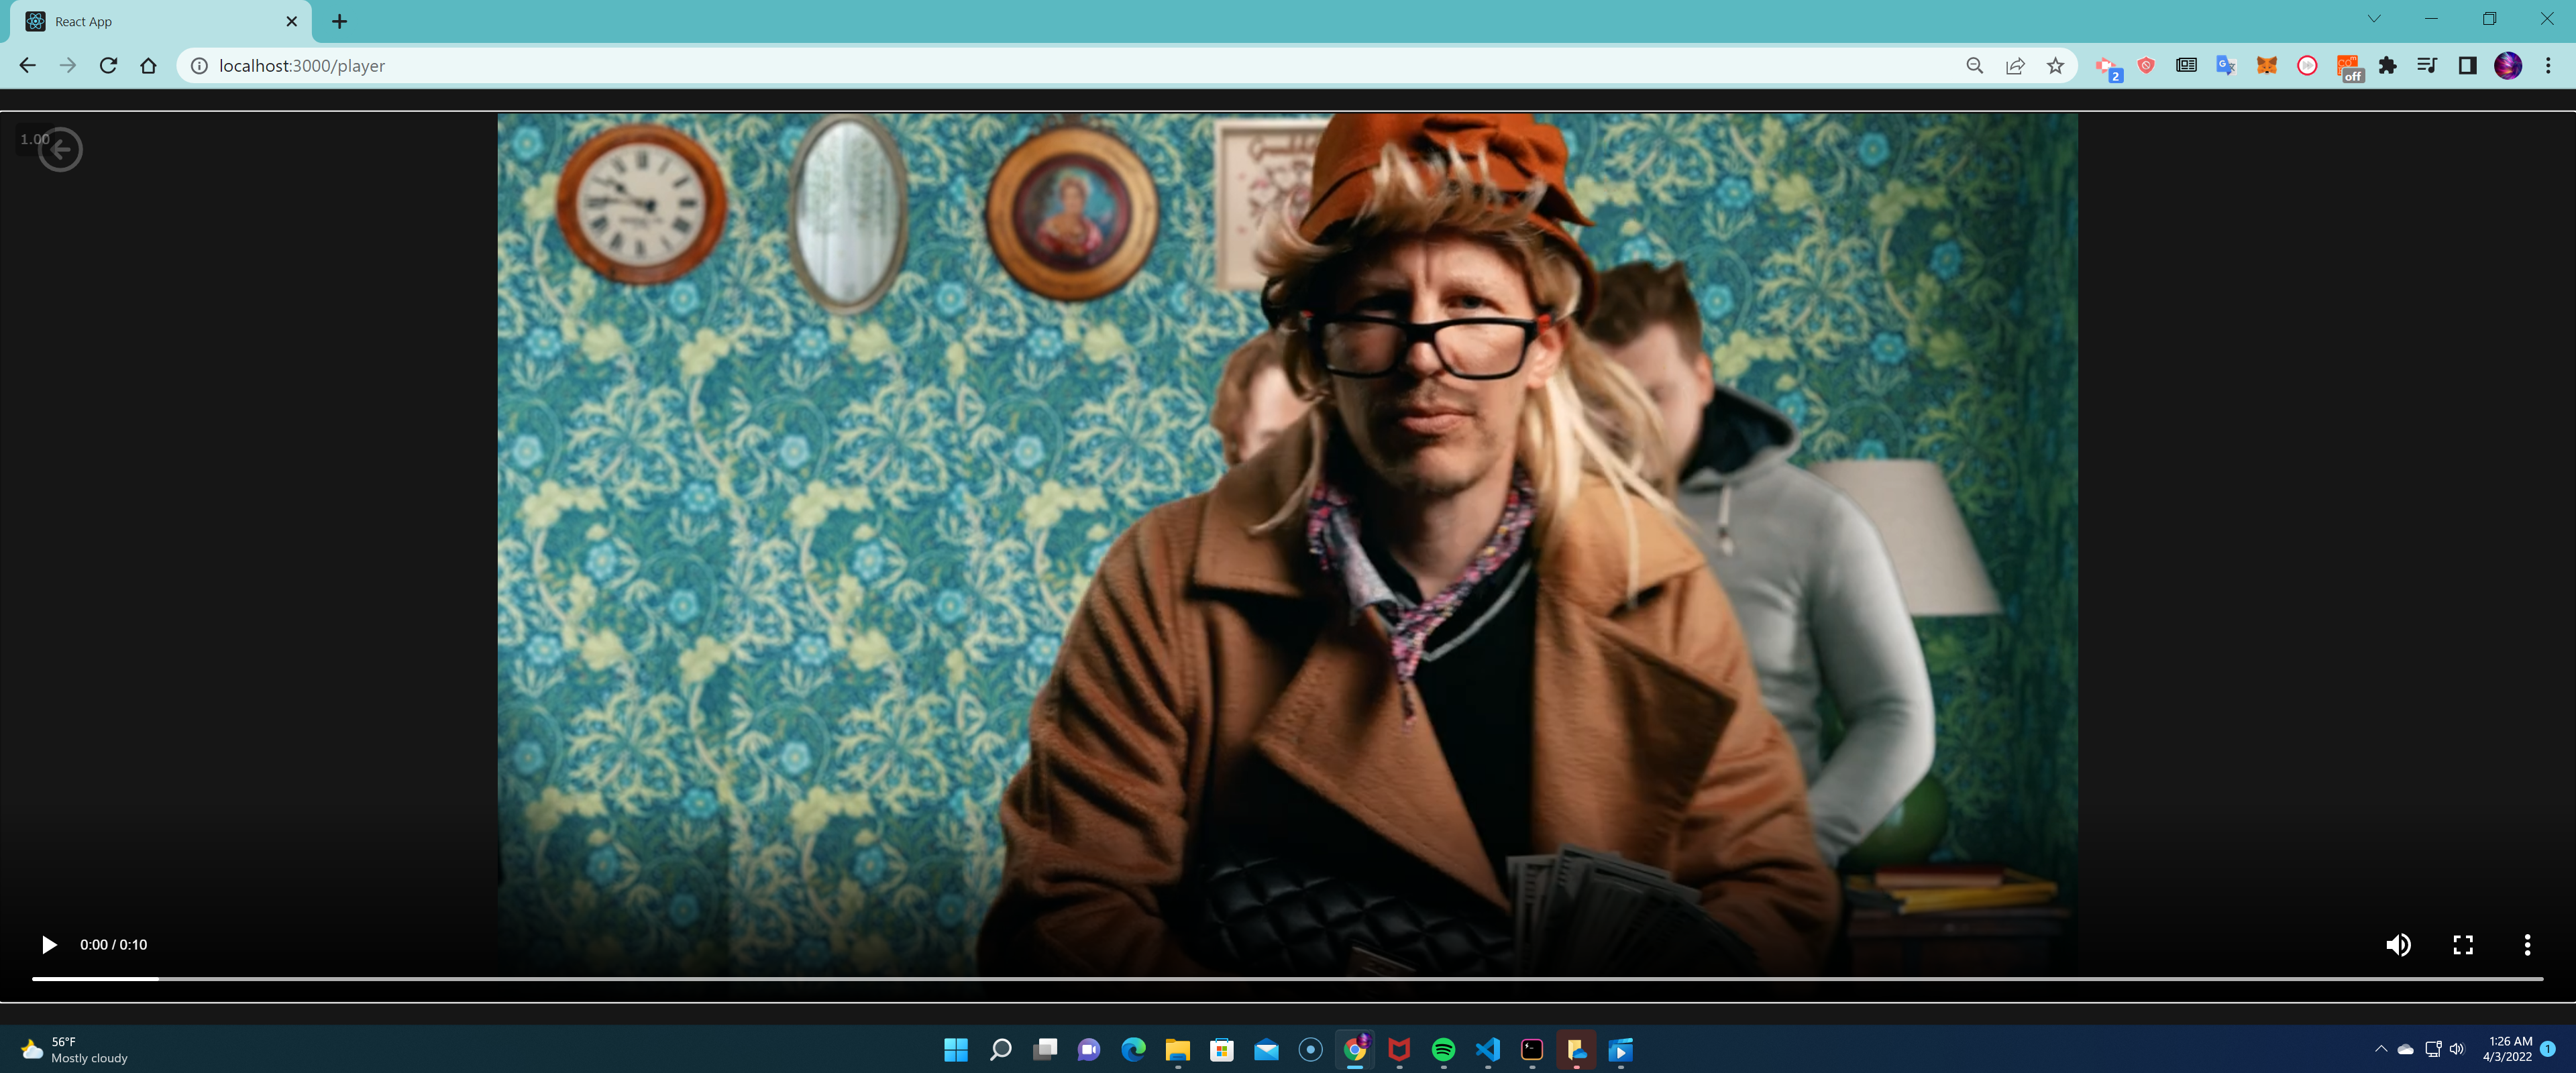Image resolution: width=2576 pixels, height=1073 pixels.
Task: Reload the current page
Action: 108,65
